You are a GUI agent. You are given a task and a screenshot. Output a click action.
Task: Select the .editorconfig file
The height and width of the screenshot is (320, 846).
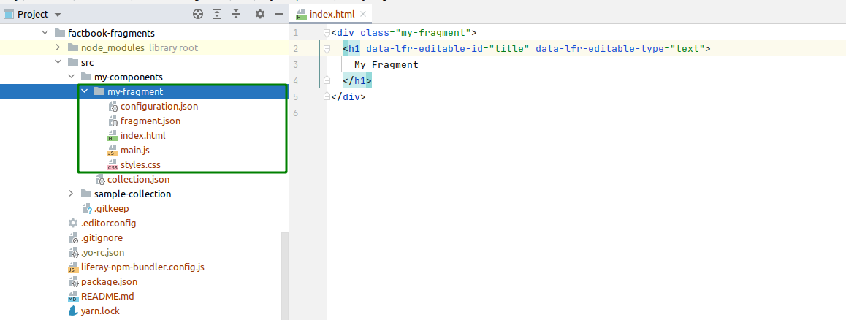pos(108,223)
